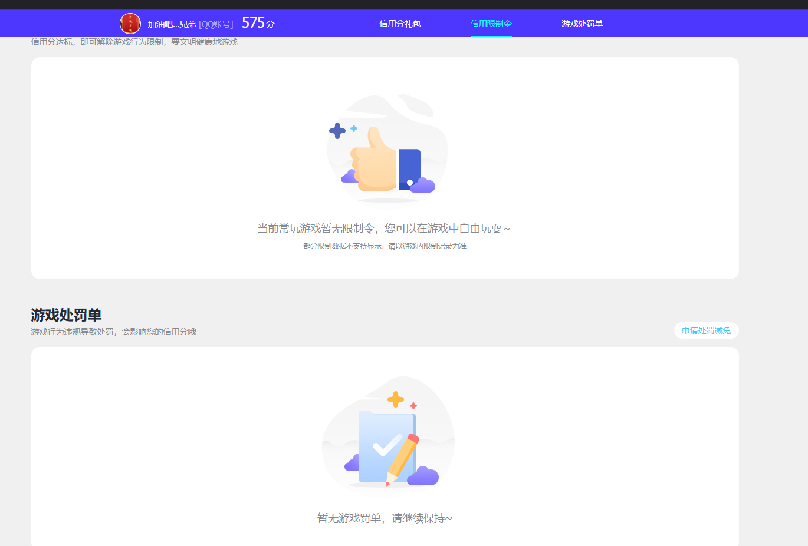Click the user avatar in the header

pyautogui.click(x=130, y=24)
